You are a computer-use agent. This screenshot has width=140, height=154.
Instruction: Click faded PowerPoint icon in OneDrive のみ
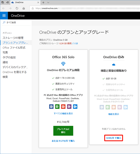point(114,107)
